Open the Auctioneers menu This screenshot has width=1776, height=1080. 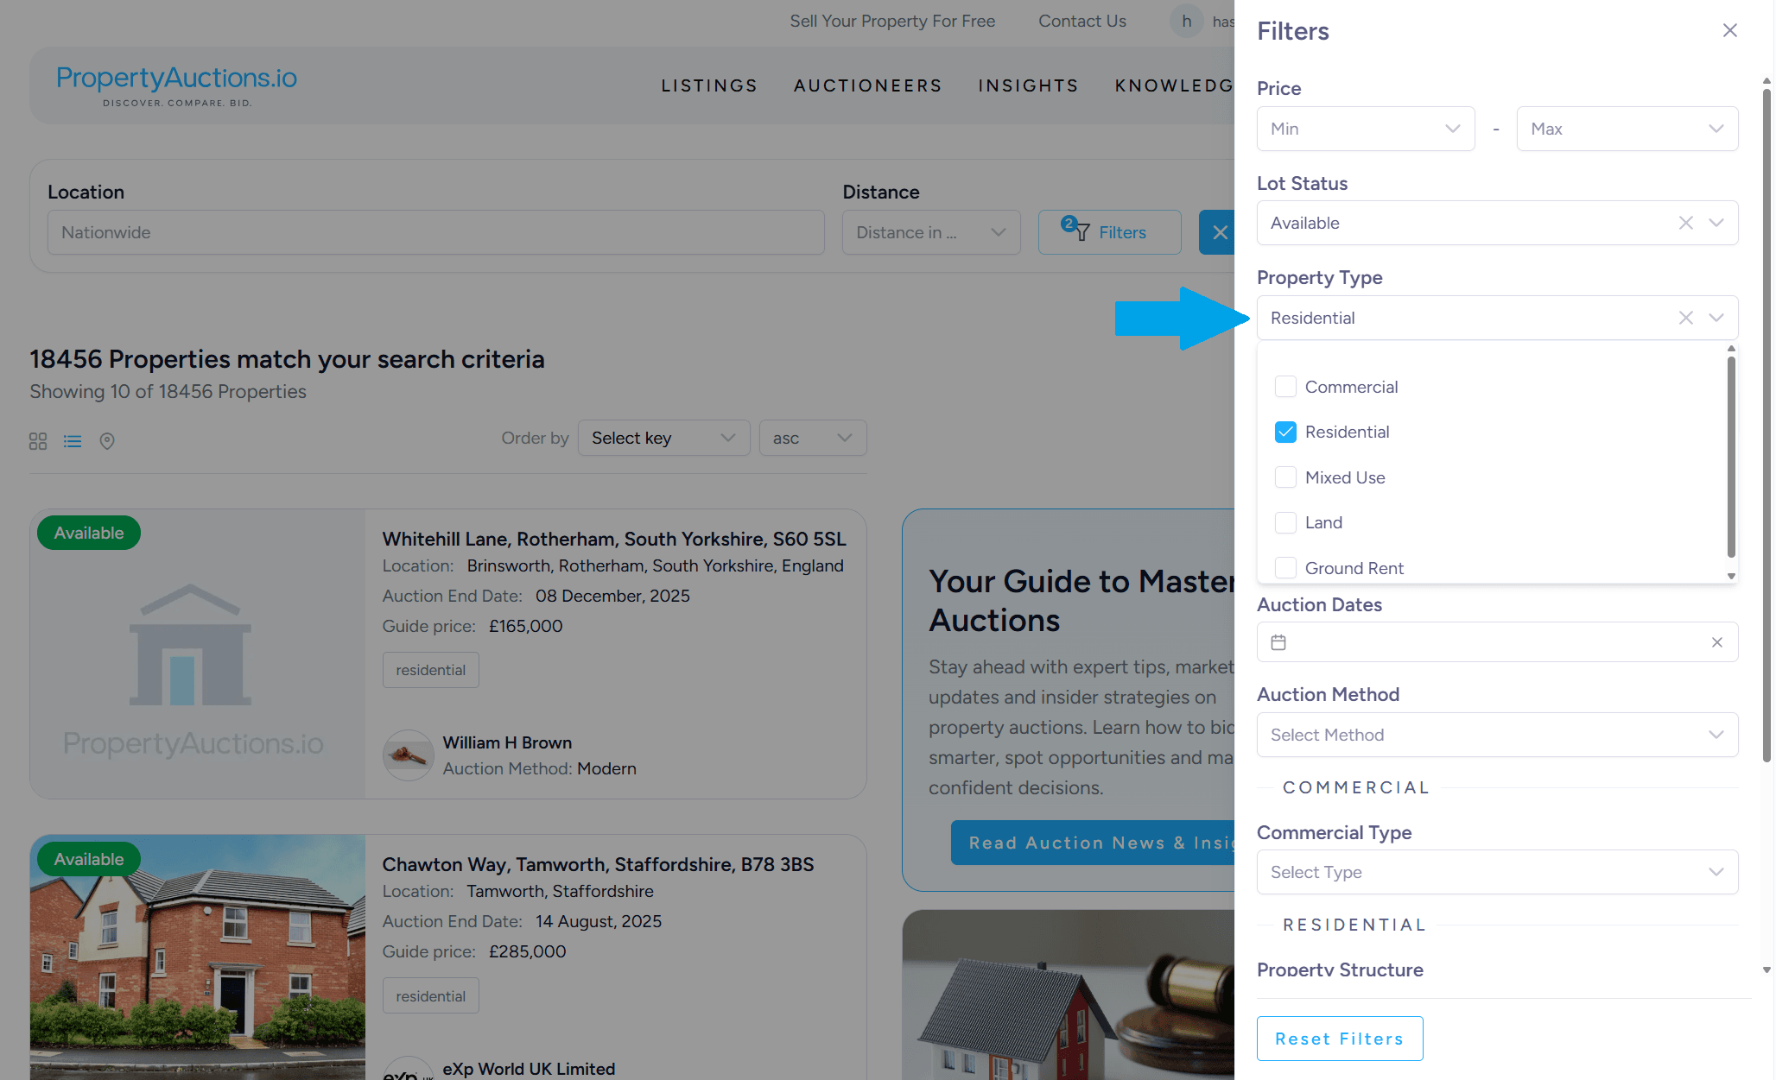pyautogui.click(x=867, y=85)
